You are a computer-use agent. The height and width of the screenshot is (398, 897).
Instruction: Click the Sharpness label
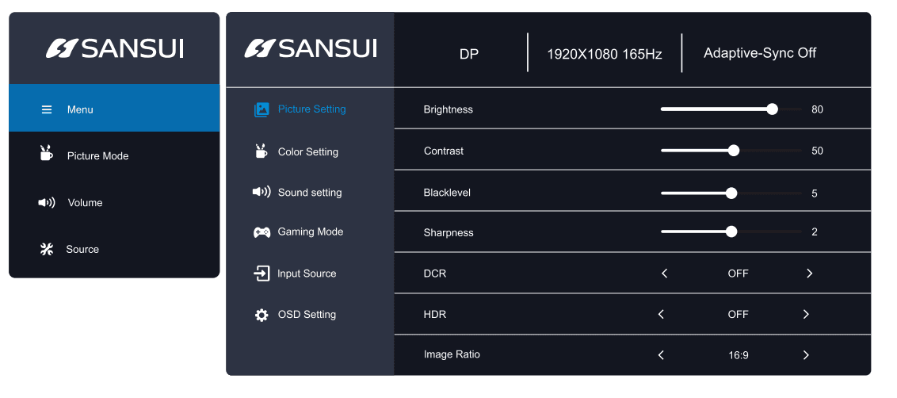point(448,233)
